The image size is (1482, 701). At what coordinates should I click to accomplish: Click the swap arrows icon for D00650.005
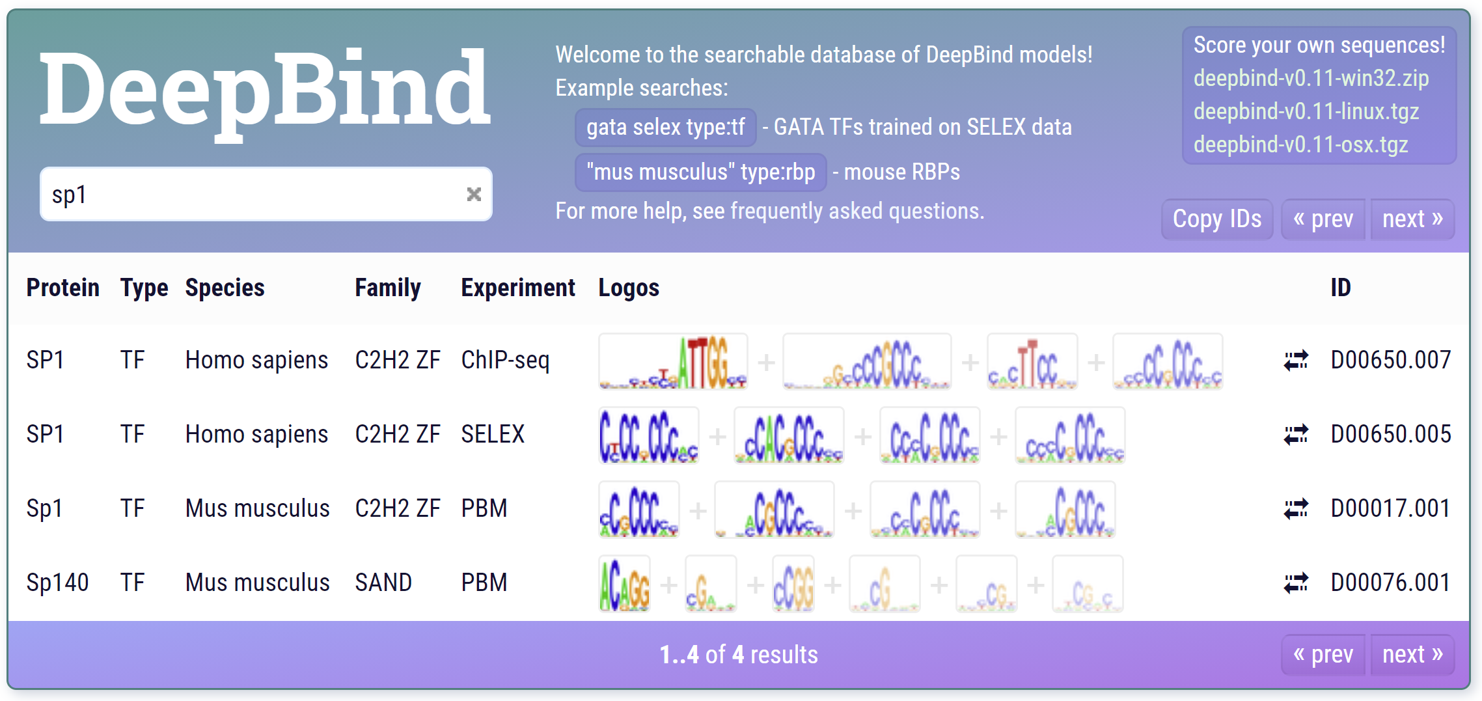tap(1295, 434)
